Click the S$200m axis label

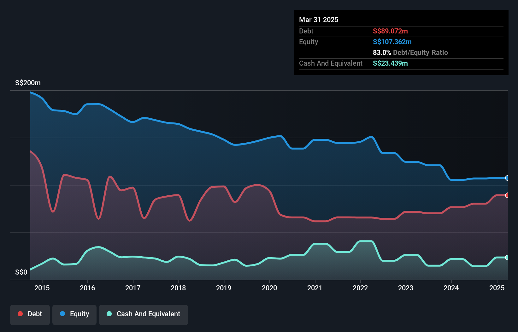[27, 83]
